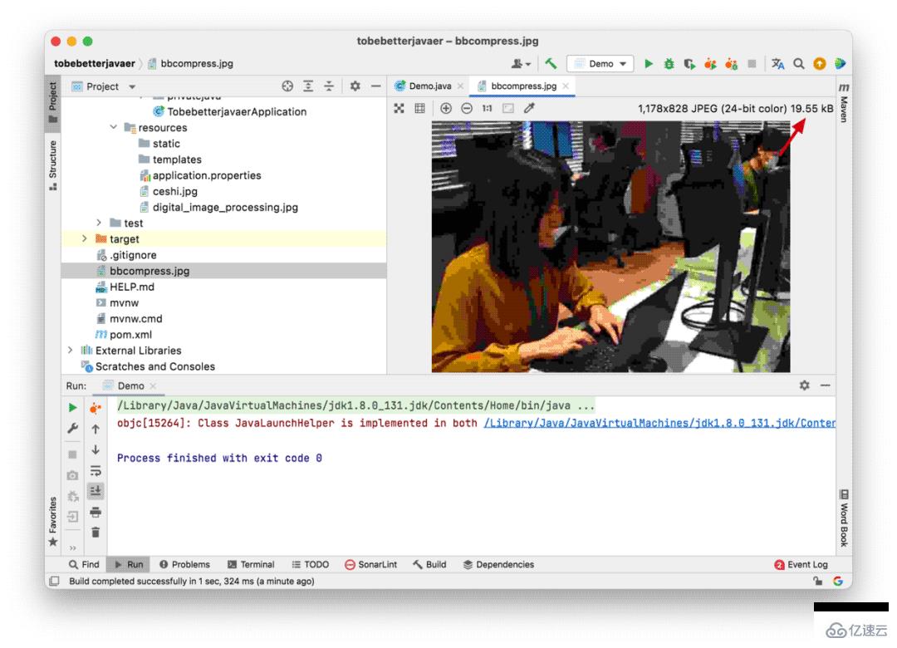The height and width of the screenshot is (648, 897).
Task: Open the Demo run configuration dropdown
Action: click(600, 63)
